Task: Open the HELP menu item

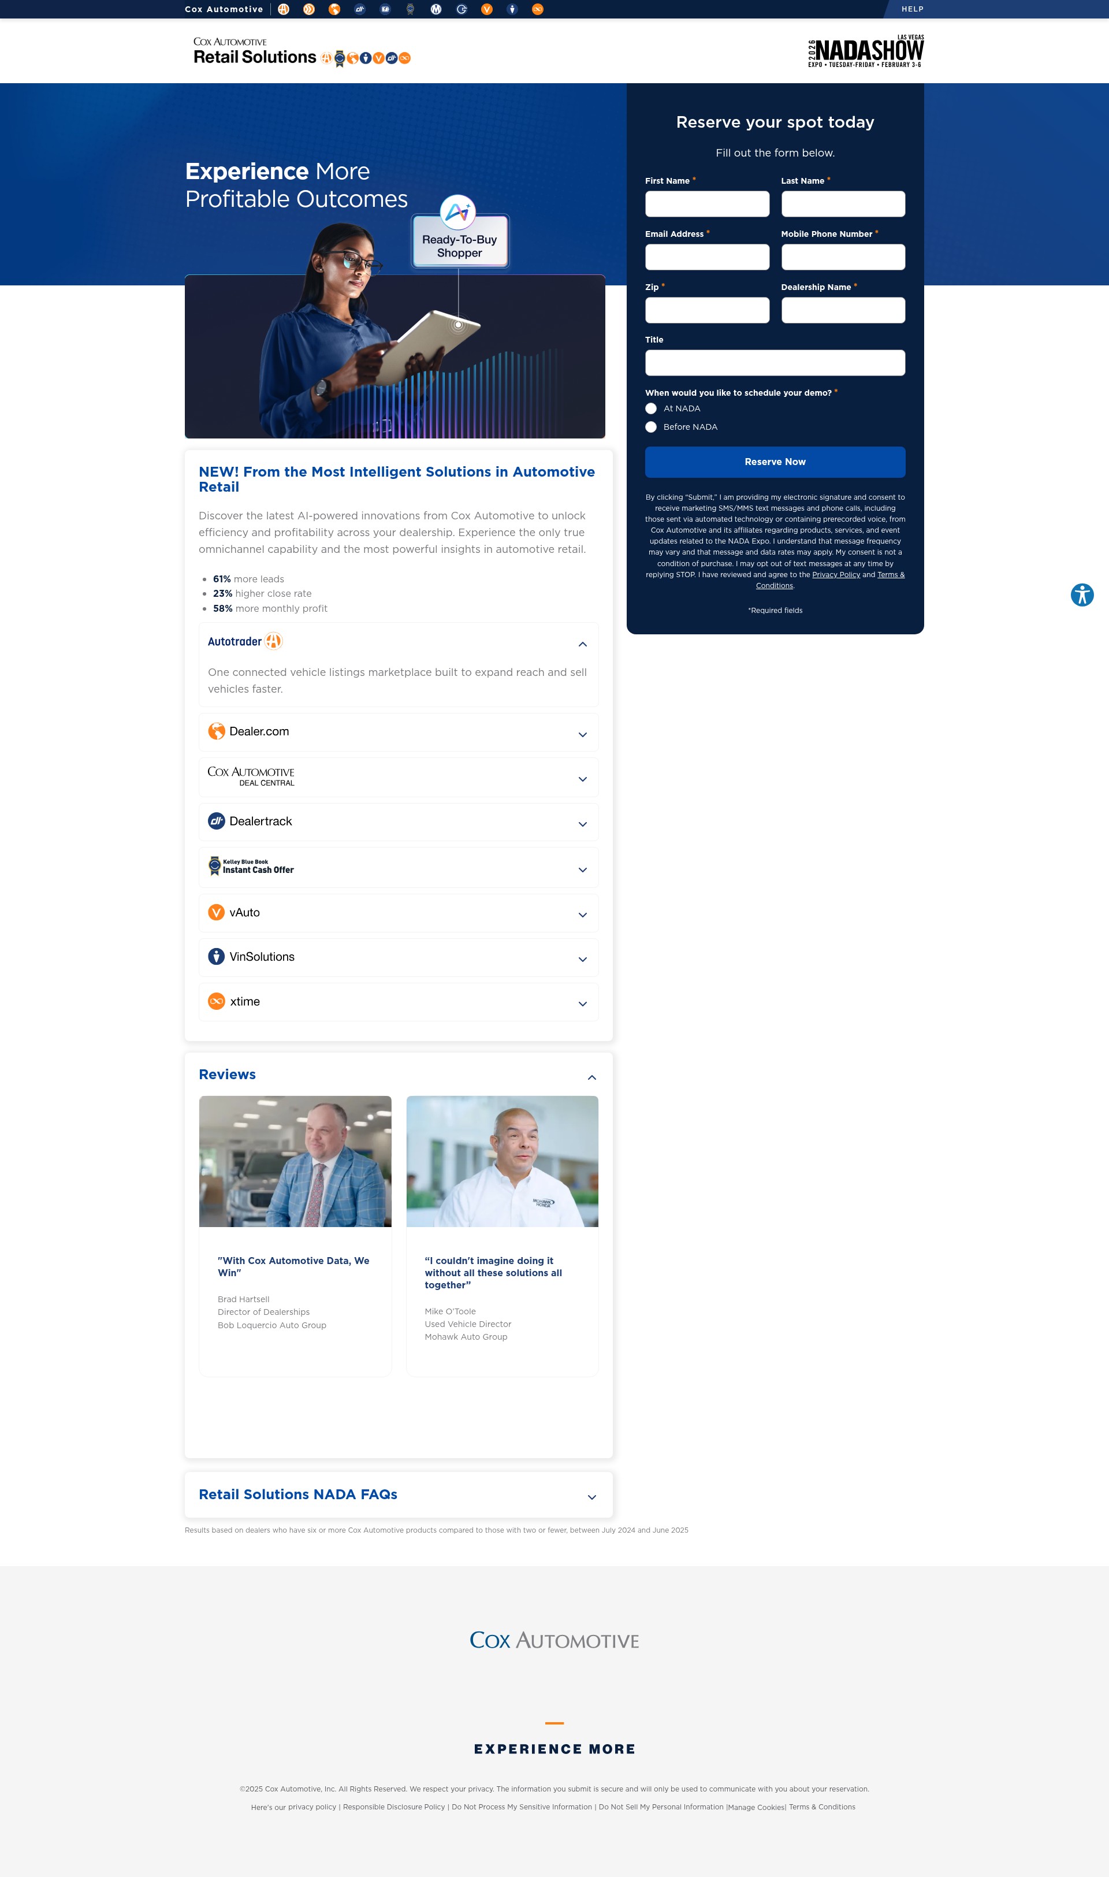Action: 913,9
